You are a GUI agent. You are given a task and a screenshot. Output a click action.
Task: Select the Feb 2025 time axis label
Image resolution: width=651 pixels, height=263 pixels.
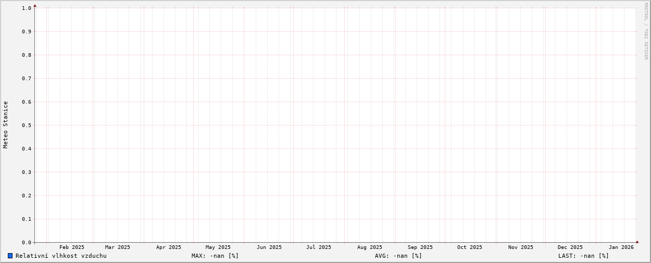pos(72,247)
